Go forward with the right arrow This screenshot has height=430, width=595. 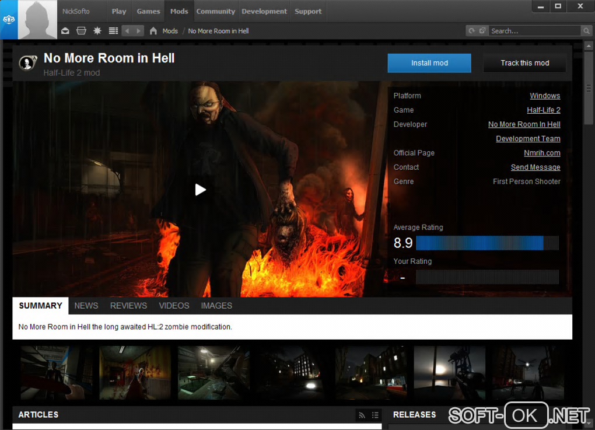[138, 31]
